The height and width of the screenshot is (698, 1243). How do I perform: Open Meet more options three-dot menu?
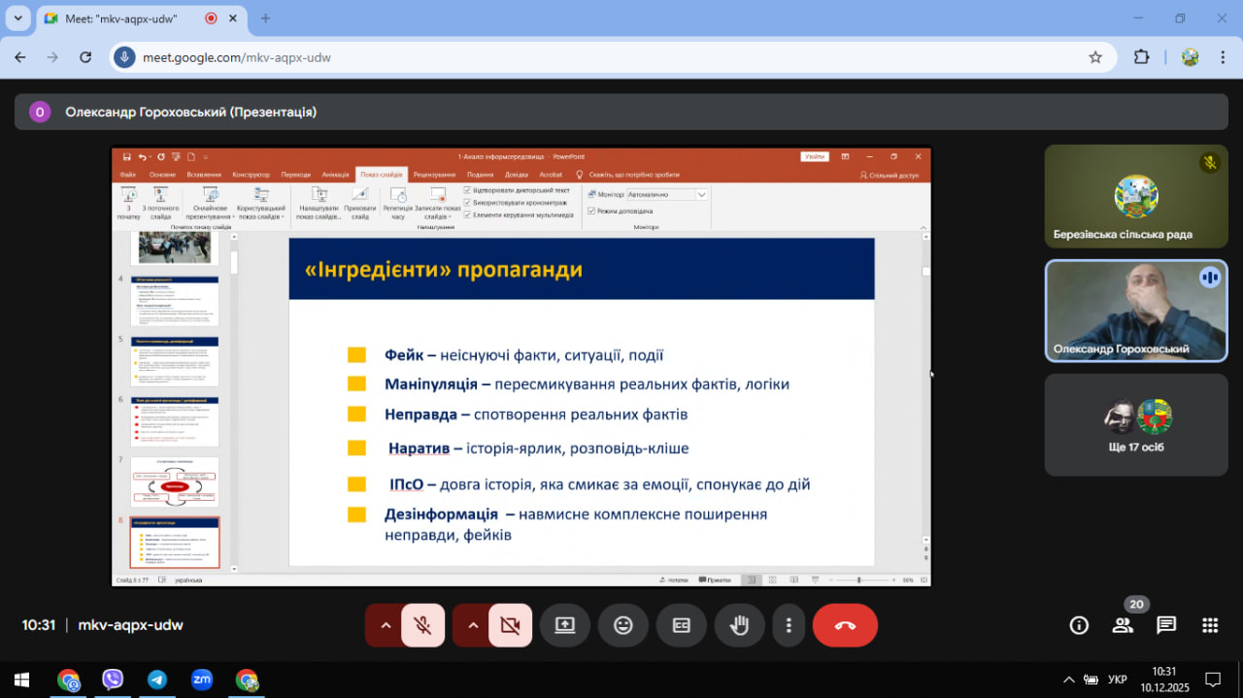click(x=789, y=625)
